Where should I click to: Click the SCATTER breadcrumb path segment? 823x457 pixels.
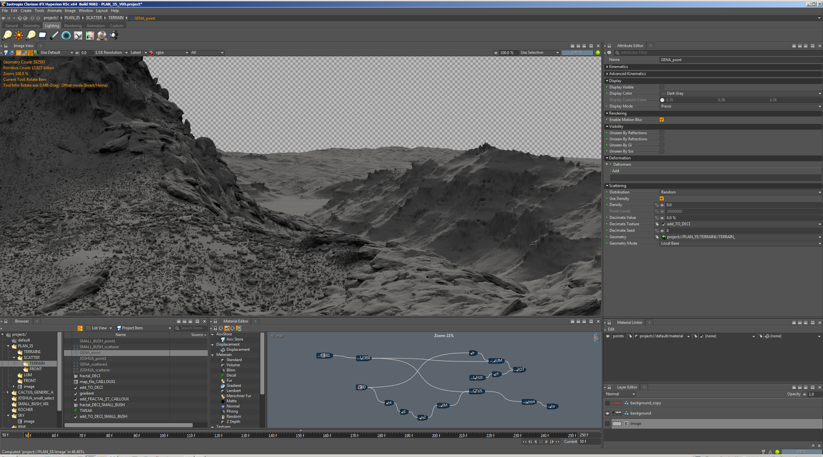click(94, 18)
